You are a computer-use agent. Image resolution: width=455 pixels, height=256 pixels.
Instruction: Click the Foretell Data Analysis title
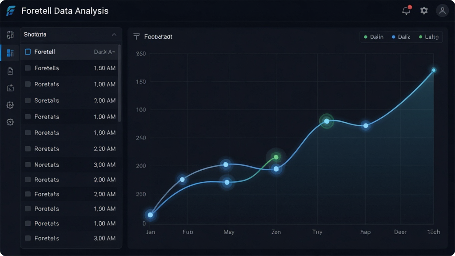coord(65,11)
